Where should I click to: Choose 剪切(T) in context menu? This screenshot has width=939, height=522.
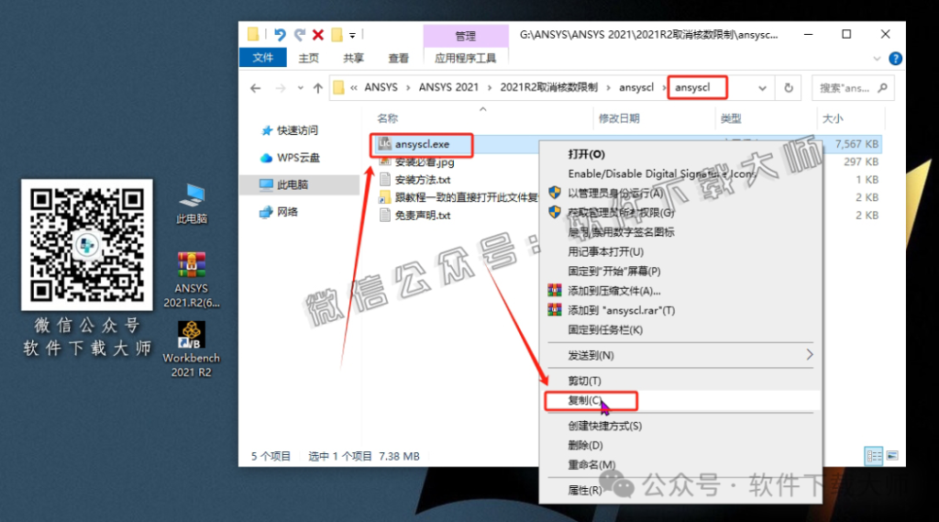584,381
